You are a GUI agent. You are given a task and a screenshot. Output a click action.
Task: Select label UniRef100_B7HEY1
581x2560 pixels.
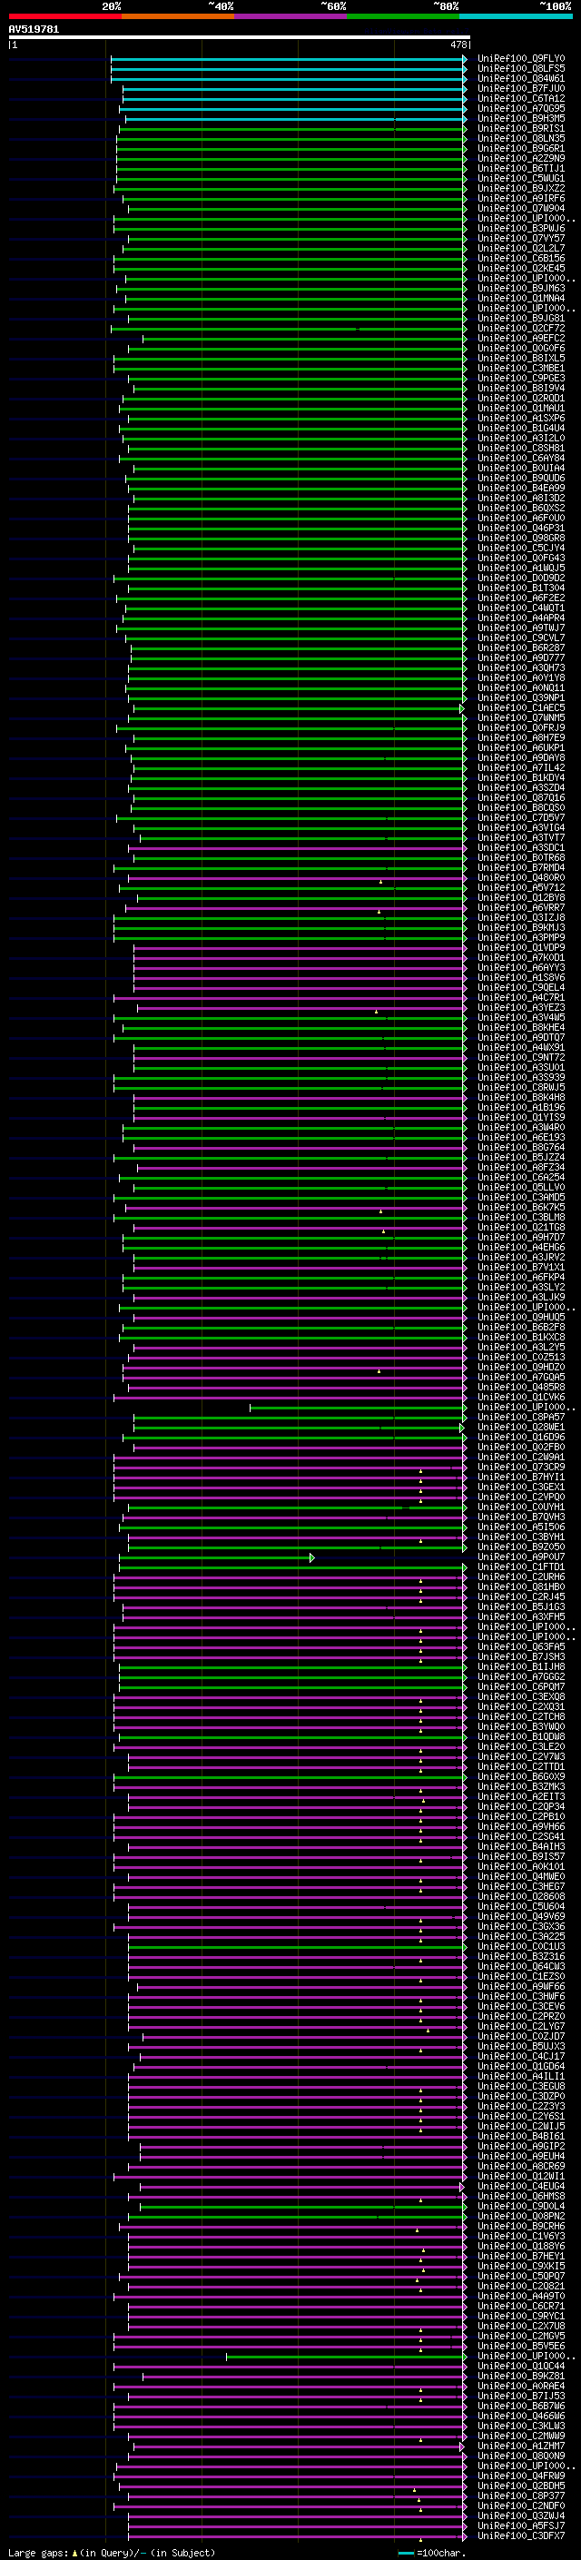point(521,2256)
